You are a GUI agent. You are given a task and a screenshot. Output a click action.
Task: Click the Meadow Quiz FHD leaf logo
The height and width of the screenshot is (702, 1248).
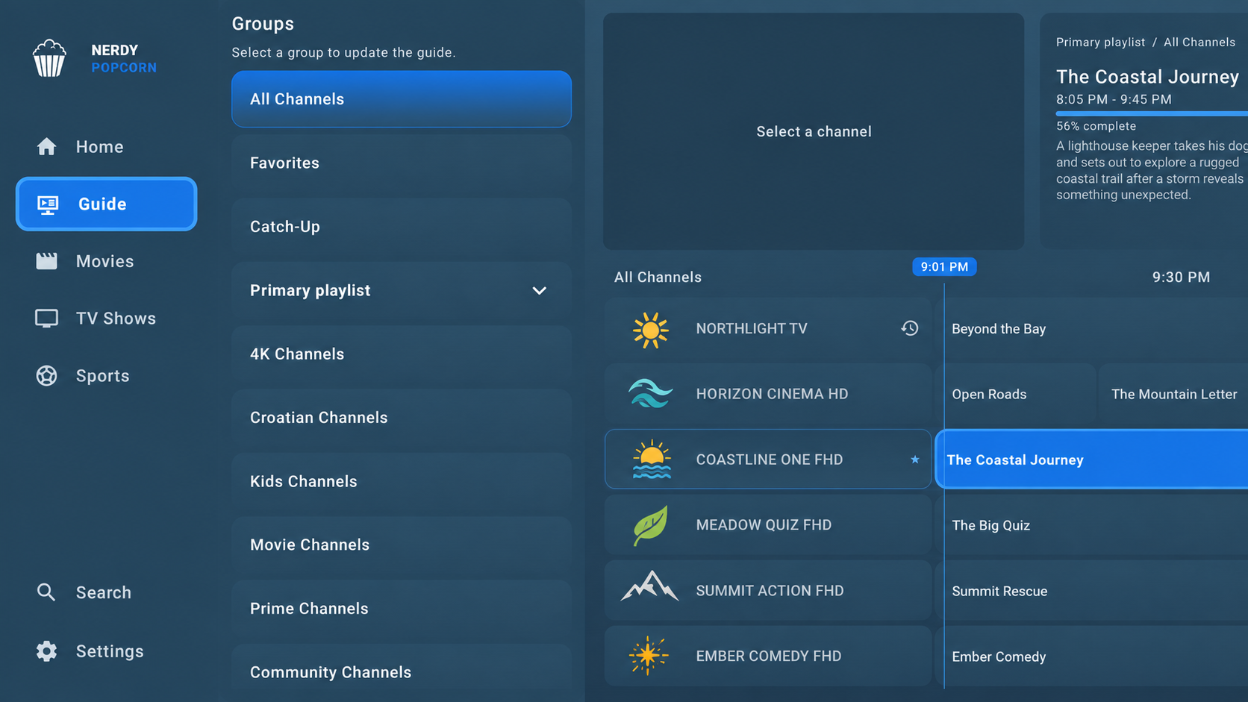click(x=650, y=525)
